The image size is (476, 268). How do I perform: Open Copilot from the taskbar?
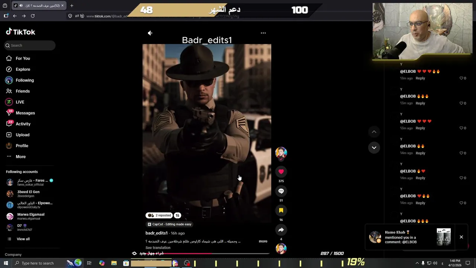tap(102, 263)
